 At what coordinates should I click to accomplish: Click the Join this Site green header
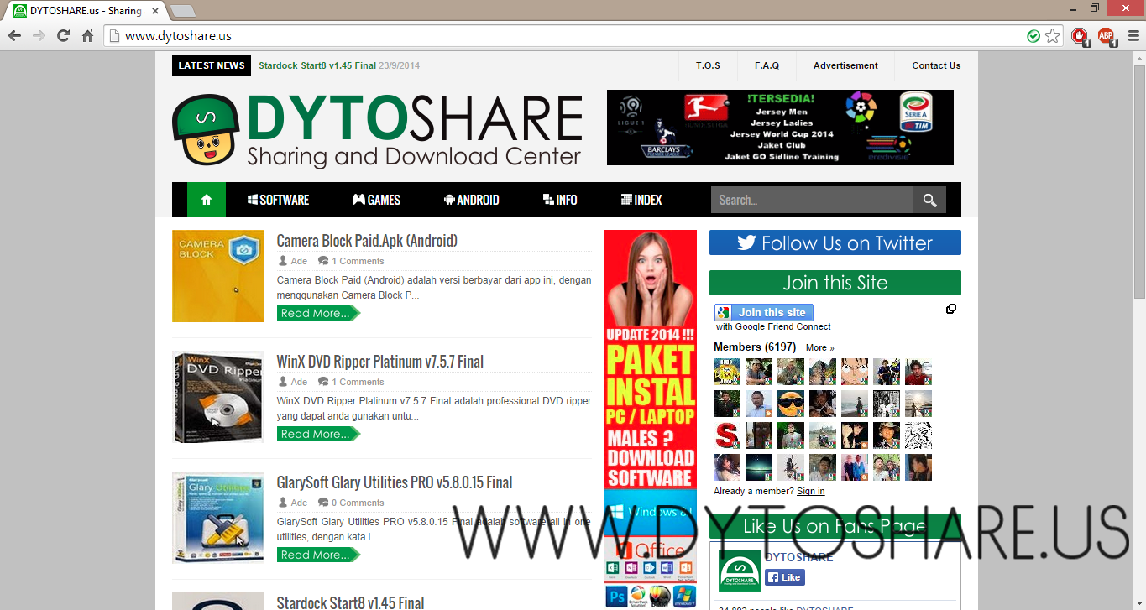(835, 283)
